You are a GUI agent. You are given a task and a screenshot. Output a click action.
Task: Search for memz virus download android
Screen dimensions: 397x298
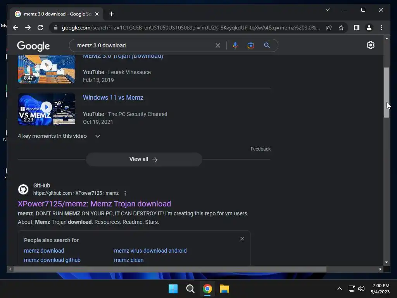[x=150, y=251]
